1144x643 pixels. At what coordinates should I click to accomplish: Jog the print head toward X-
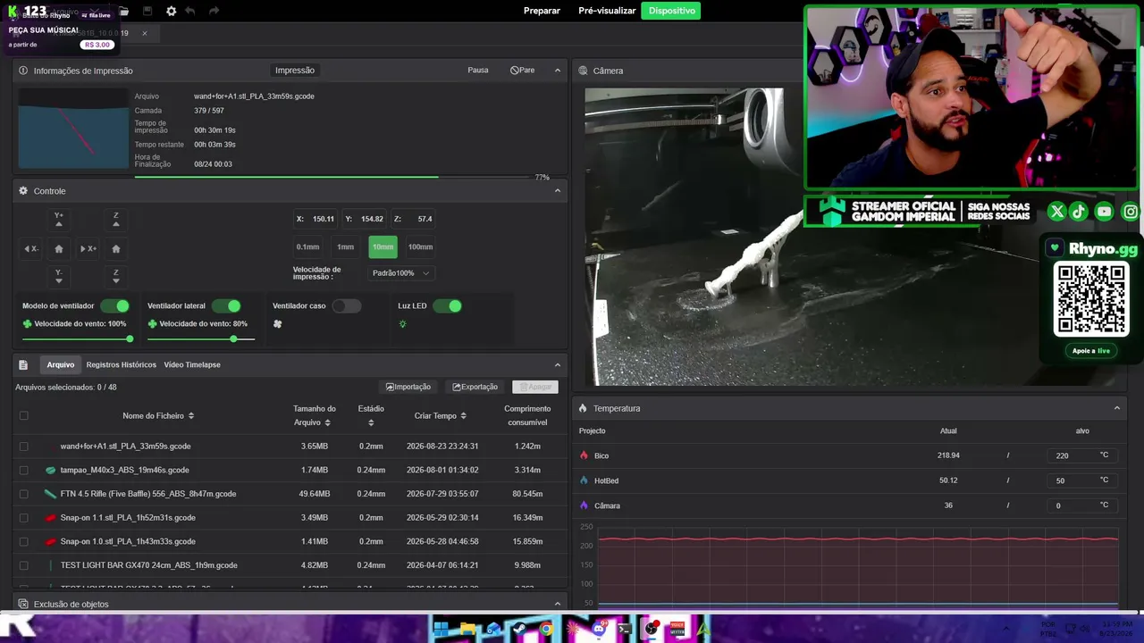click(x=30, y=248)
